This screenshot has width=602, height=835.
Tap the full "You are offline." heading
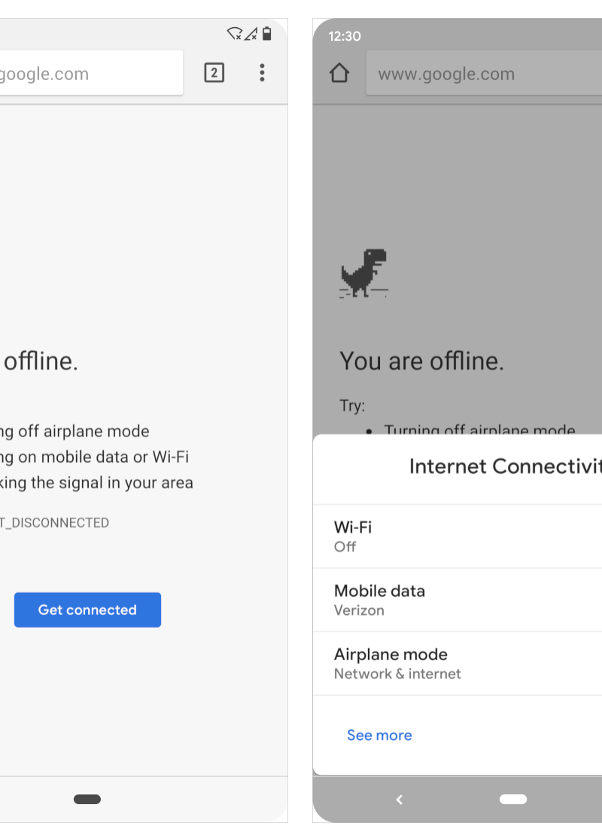pyautogui.click(x=421, y=362)
